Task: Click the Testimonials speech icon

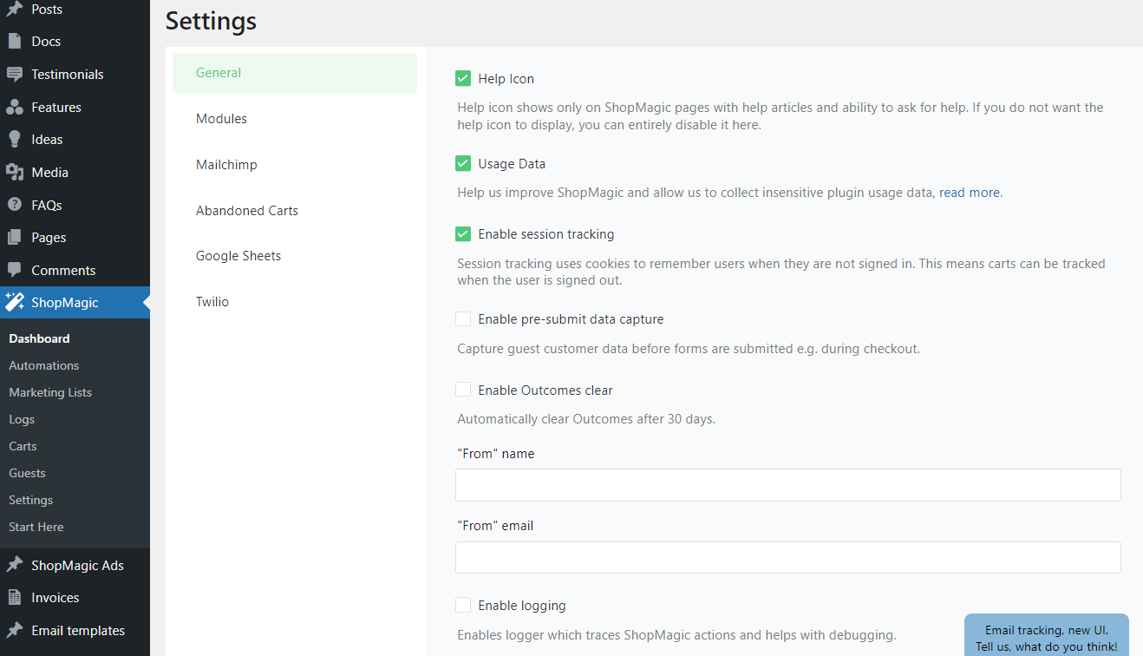Action: click(14, 74)
